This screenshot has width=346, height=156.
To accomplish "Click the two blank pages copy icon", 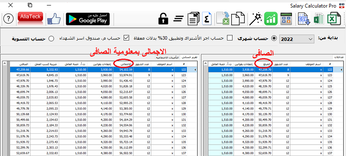I will pos(238,19).
